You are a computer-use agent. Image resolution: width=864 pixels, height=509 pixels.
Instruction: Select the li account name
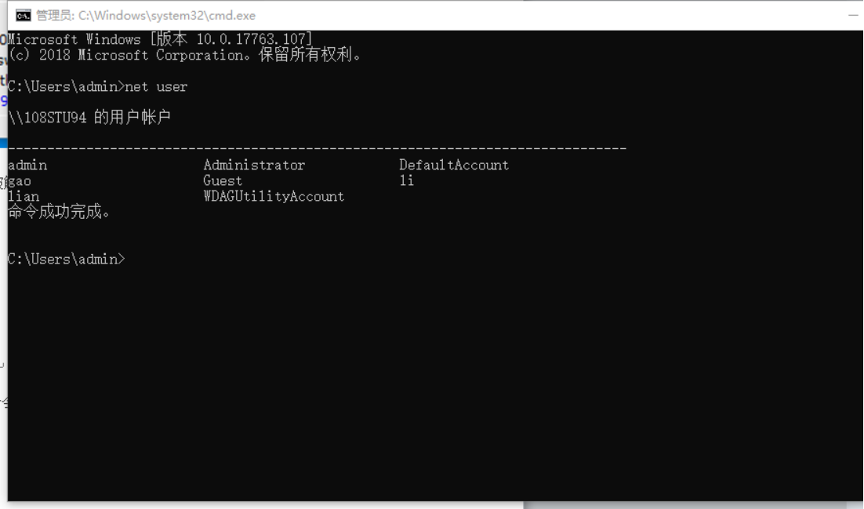click(x=407, y=180)
